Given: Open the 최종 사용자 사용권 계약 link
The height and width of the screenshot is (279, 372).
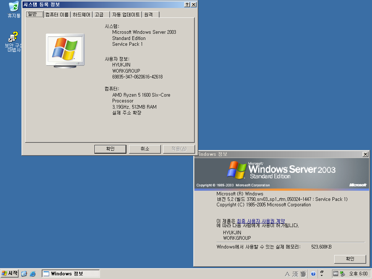Looking at the screenshot, I should click(x=261, y=221).
